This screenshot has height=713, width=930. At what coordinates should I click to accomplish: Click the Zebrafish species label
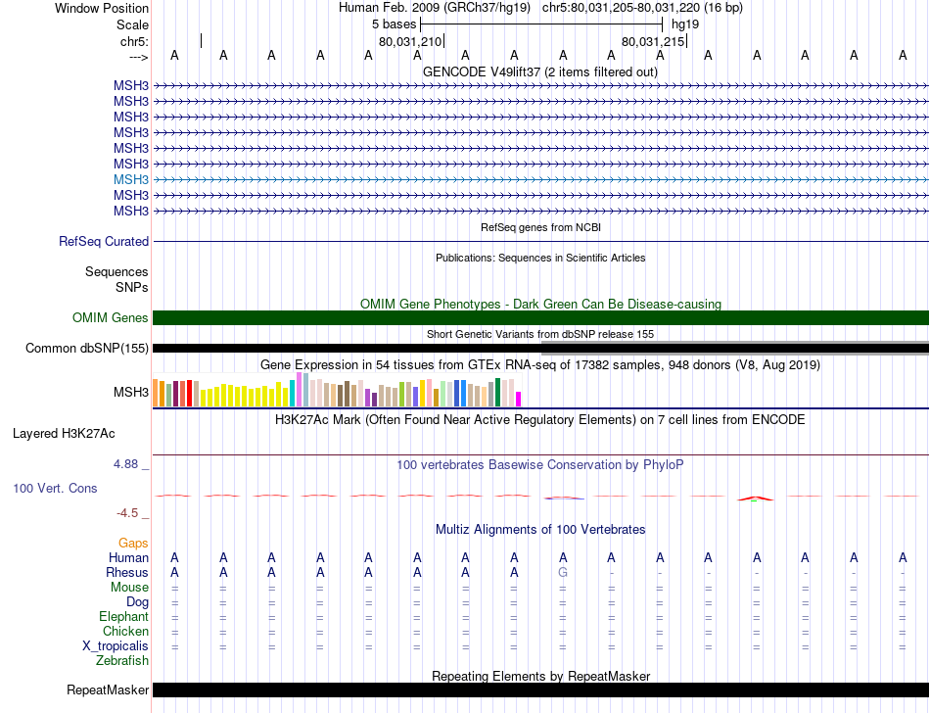click(x=122, y=661)
